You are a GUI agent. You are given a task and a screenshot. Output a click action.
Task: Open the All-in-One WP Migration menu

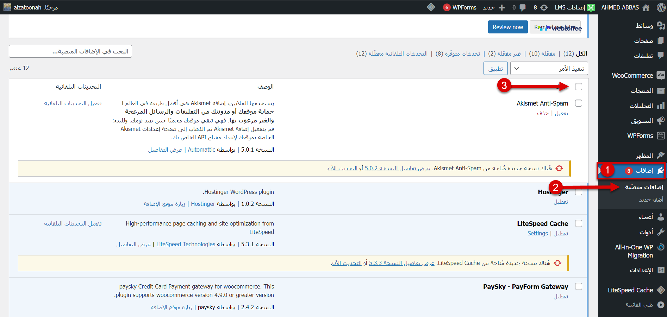coord(634,251)
